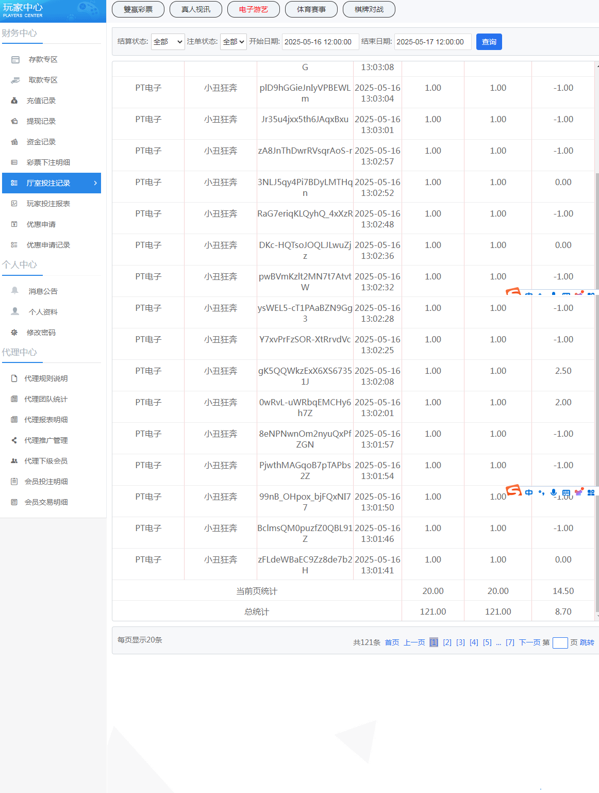The width and height of the screenshot is (599, 793).
Task: Switch to the 体育赛事 tab
Action: [311, 9]
